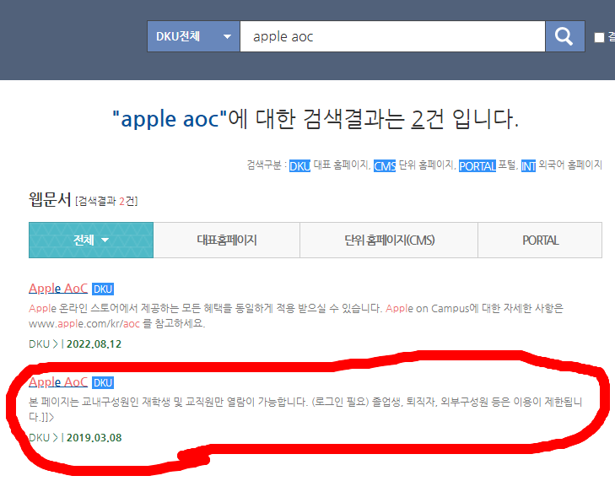Image resolution: width=615 pixels, height=492 pixels.
Task: Click the date text 2019.03.08
Action: [94, 437]
